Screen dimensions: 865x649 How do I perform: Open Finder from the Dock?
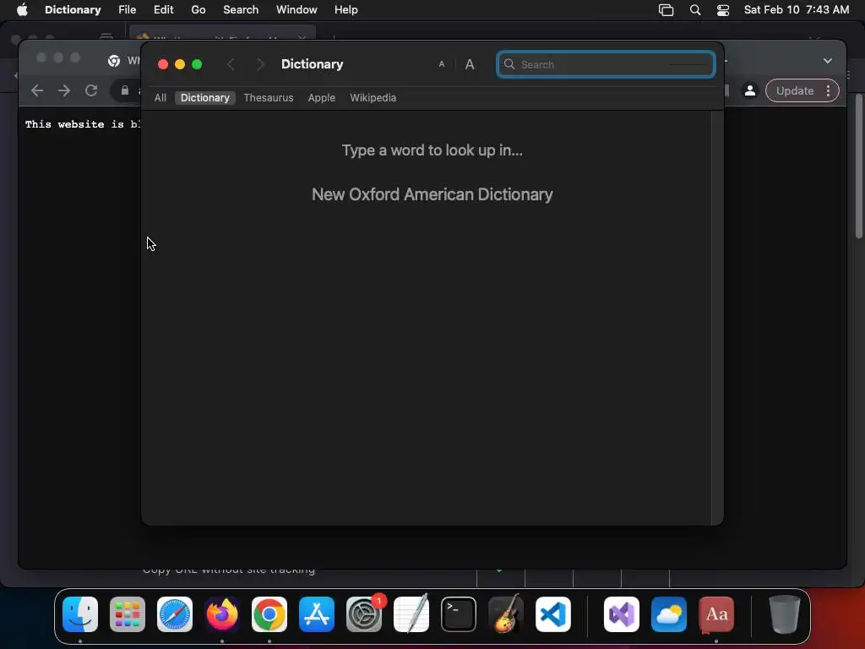80,614
